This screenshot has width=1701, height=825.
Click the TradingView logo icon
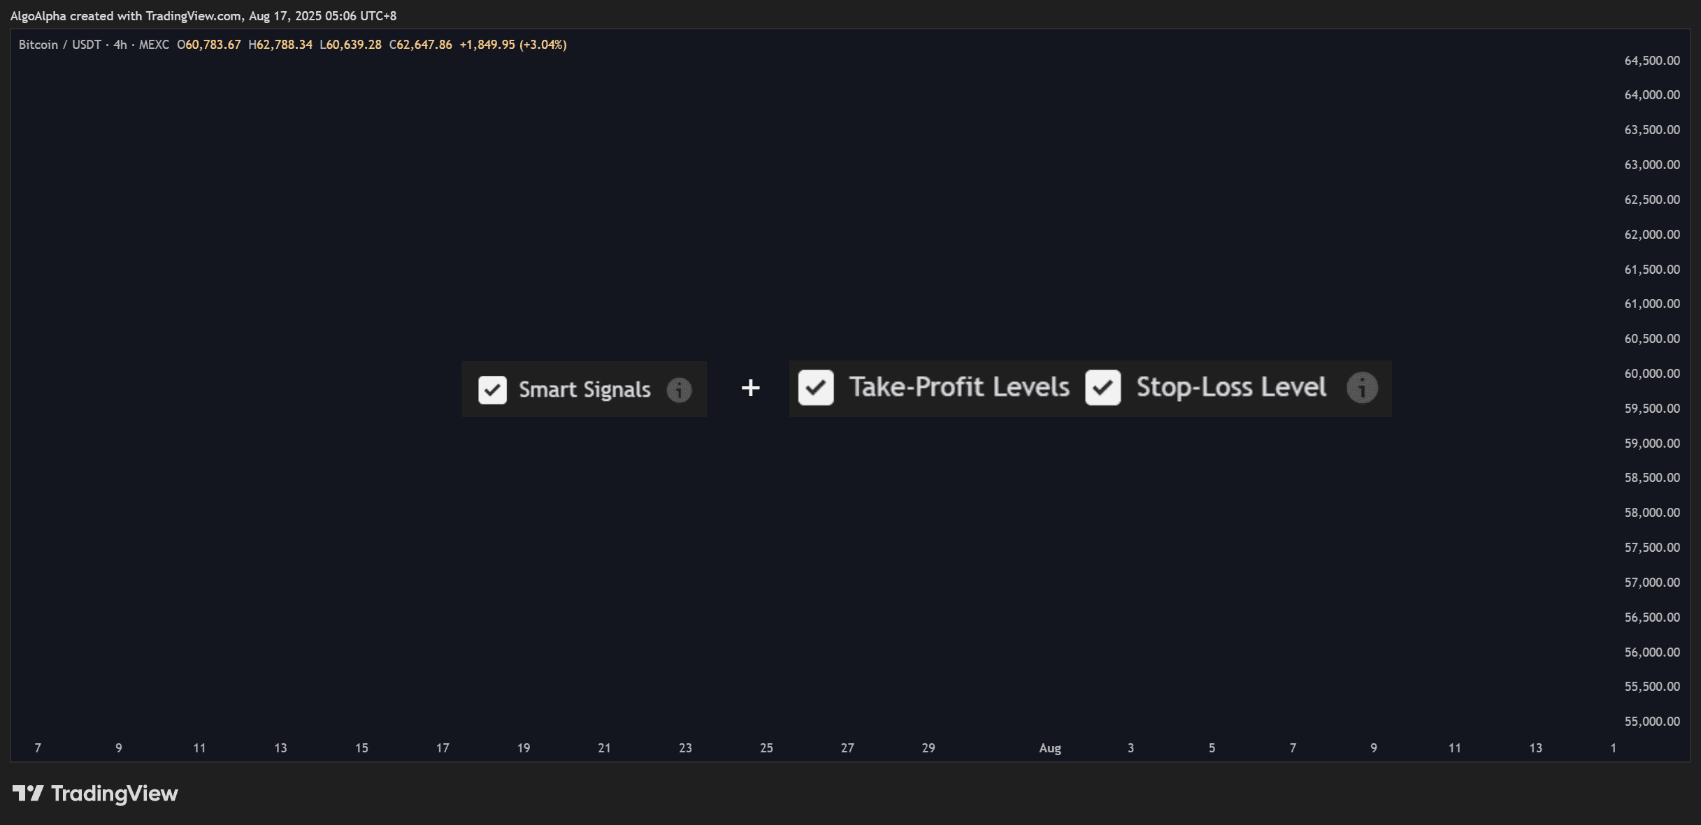coord(28,794)
